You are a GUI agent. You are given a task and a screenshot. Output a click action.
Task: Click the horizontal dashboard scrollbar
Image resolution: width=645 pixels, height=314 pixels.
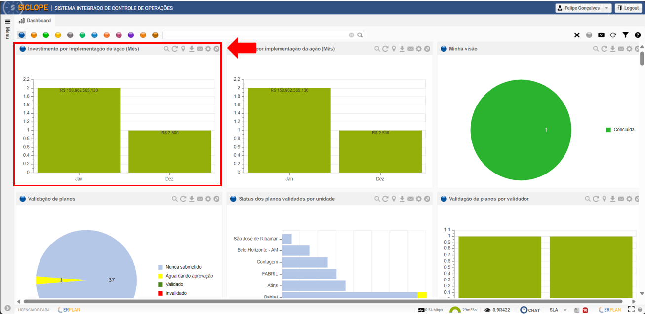coord(323,301)
